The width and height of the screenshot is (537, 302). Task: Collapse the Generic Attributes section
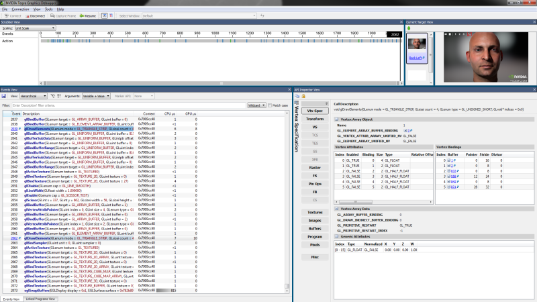point(337,237)
